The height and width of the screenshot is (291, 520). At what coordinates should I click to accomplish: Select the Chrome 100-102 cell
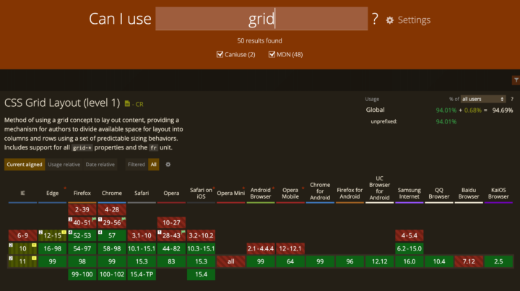(x=112, y=274)
